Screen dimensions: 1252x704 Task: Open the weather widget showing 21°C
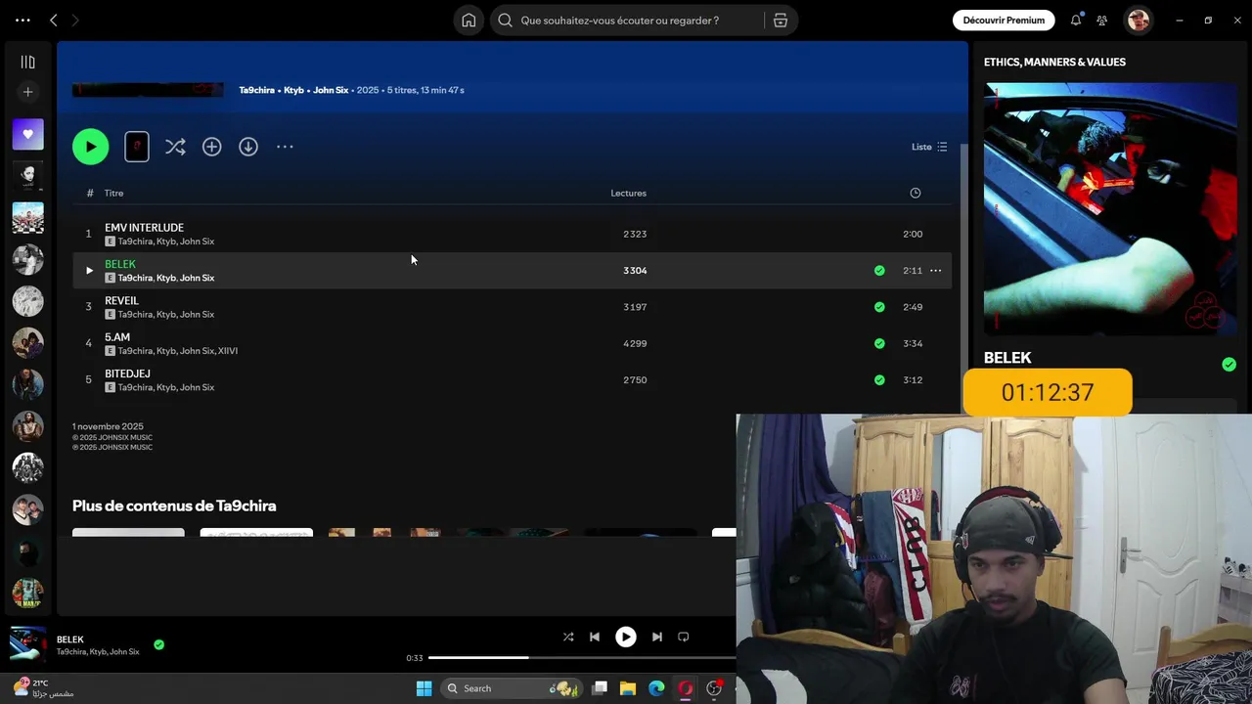[43, 688]
